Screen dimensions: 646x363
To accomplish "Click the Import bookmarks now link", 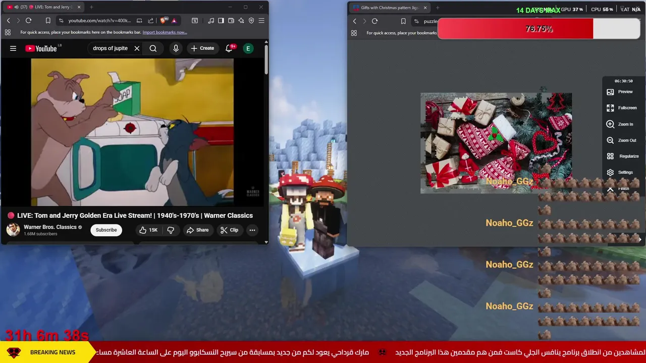I will tap(165, 32).
